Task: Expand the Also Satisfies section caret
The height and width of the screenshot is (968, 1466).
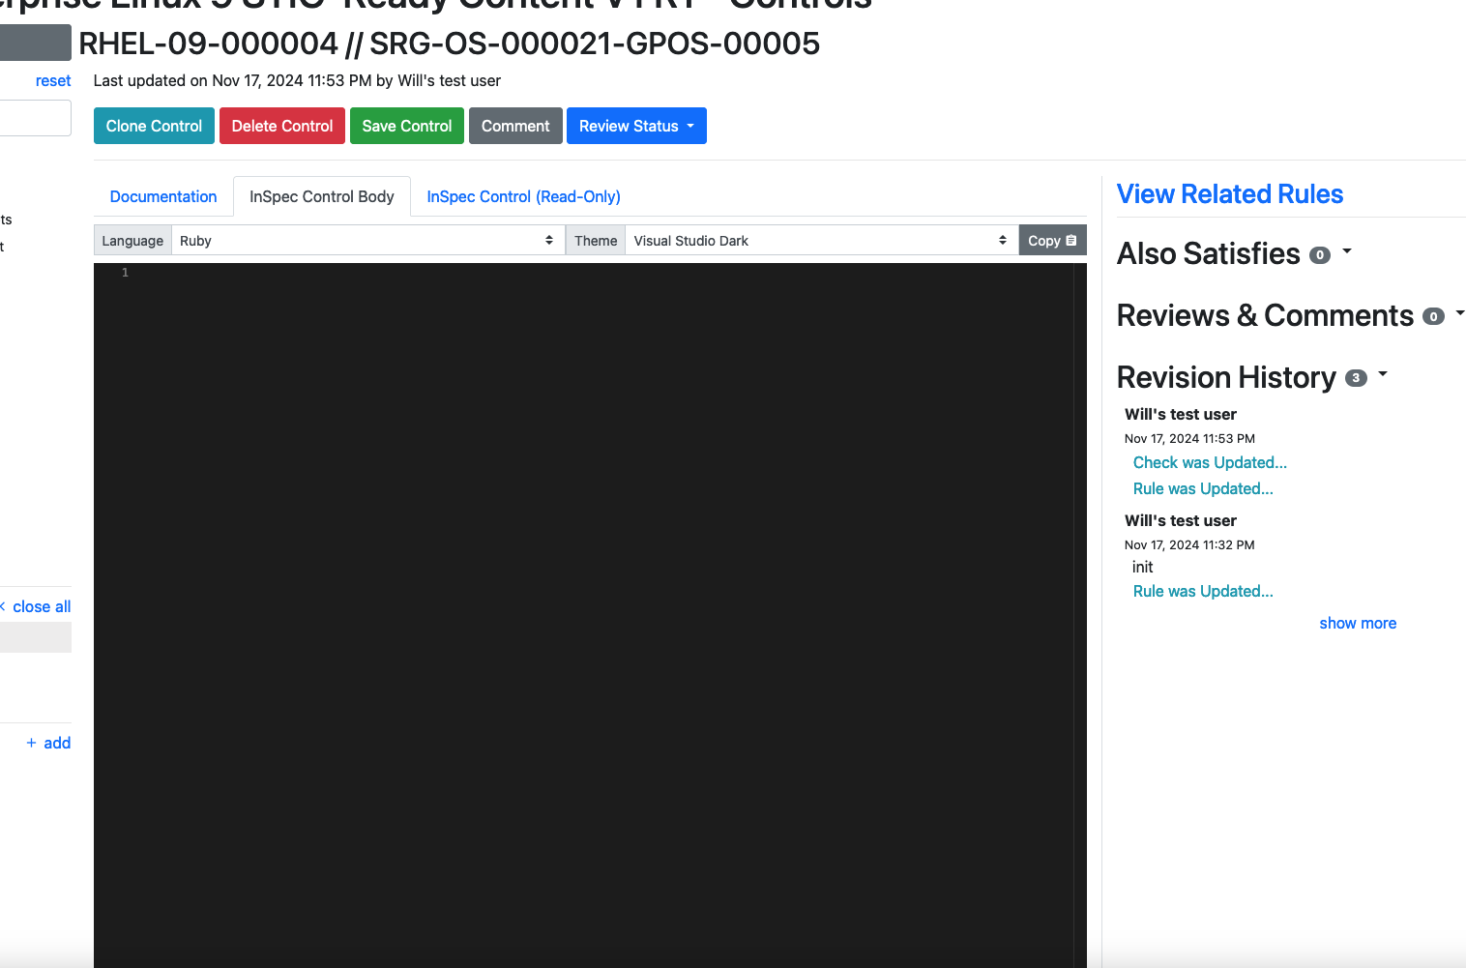Action: (1347, 251)
